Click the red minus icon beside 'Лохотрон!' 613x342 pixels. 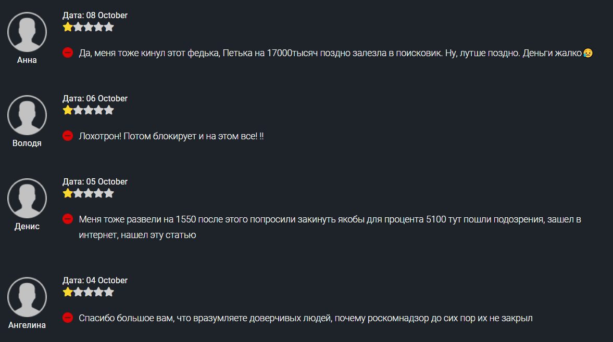tap(68, 136)
